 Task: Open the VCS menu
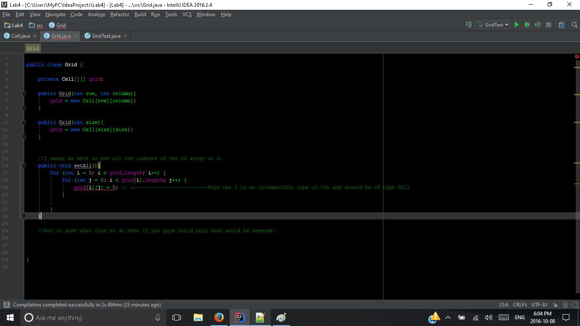coord(187,14)
